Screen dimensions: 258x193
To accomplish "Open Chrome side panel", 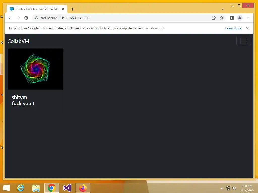I will (x=232, y=18).
